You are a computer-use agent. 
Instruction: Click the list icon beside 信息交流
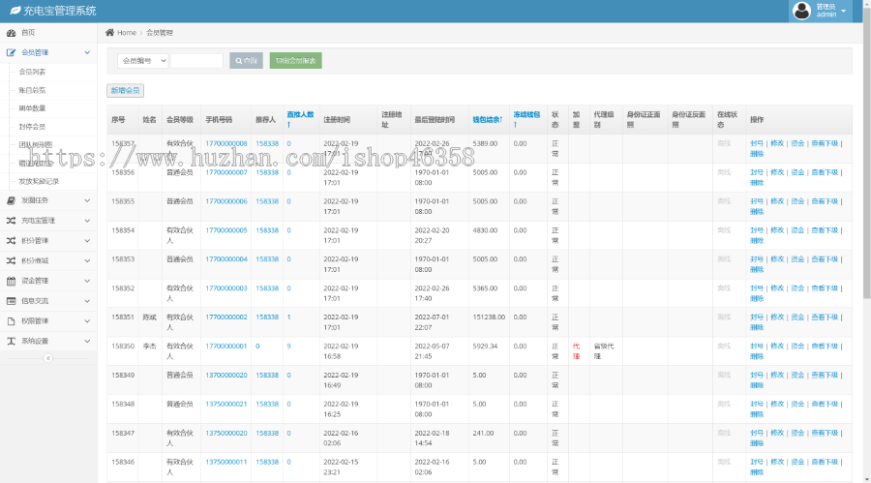[11, 301]
